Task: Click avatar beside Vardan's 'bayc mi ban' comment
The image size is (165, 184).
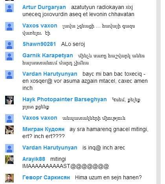Action: point(9,75)
